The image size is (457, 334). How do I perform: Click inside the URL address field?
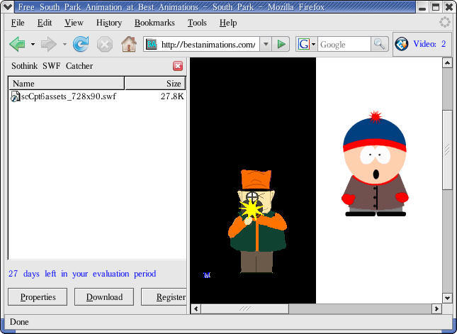coord(208,45)
